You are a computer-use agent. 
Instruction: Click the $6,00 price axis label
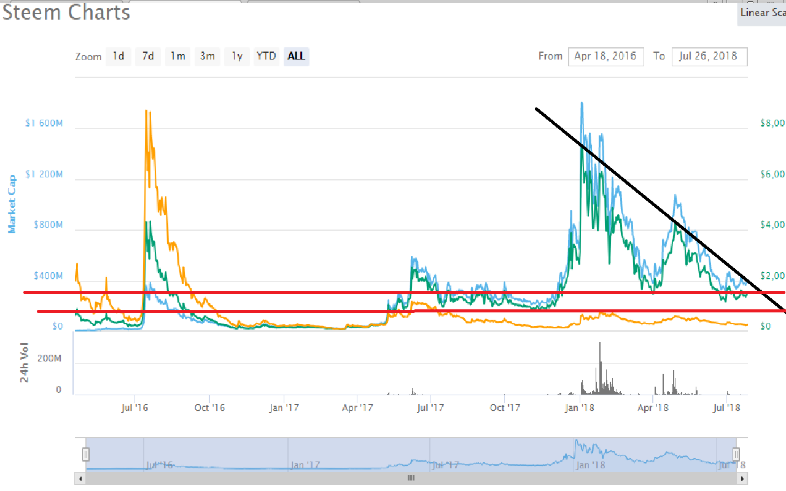(772, 174)
